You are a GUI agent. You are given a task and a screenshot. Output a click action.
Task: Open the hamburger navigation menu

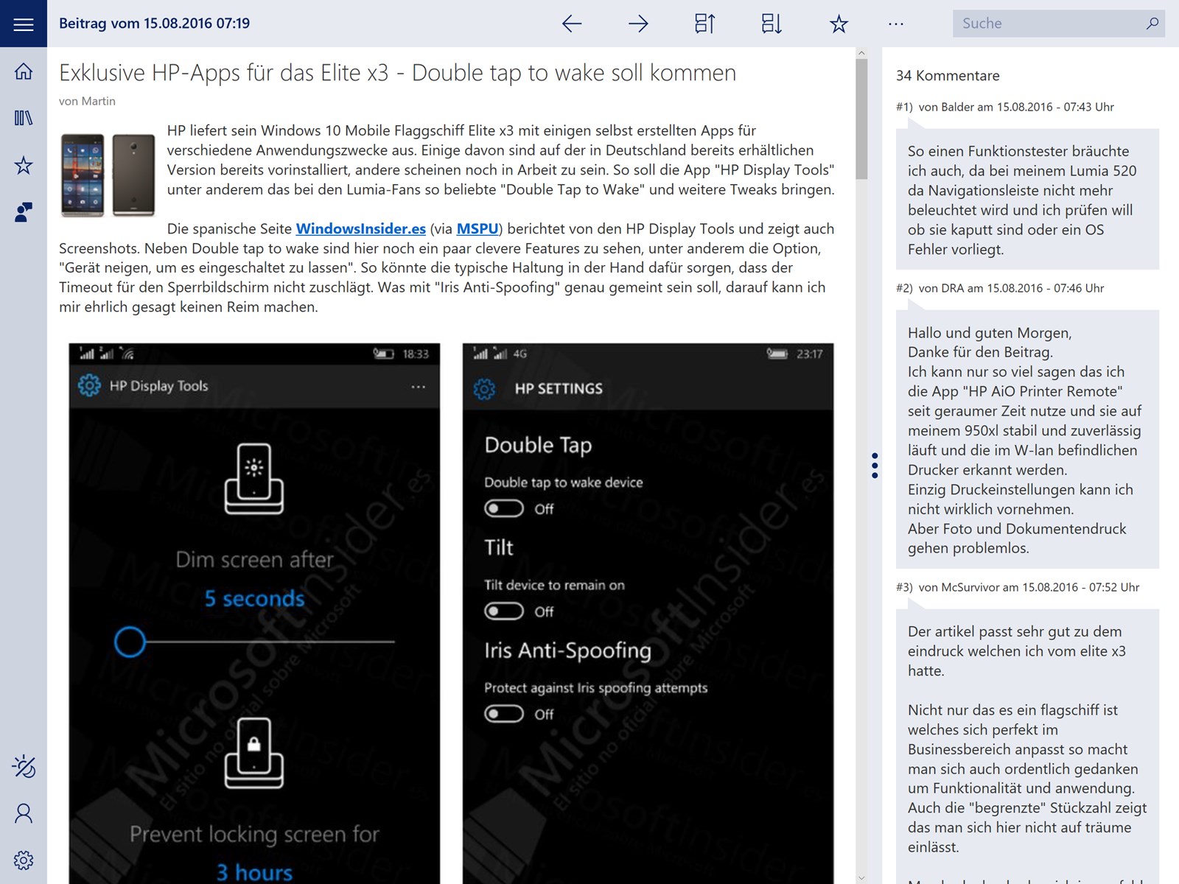point(24,24)
